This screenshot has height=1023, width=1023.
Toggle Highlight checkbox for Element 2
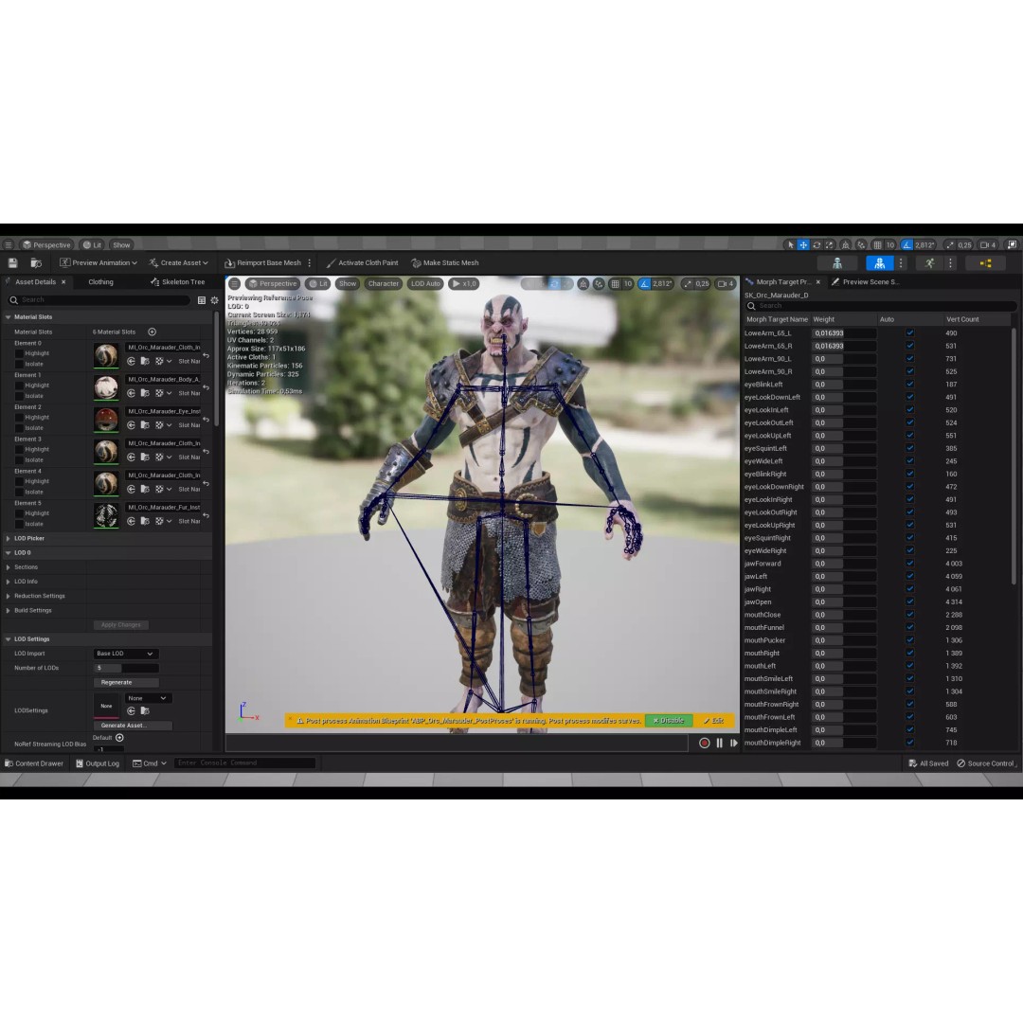[x=19, y=418]
